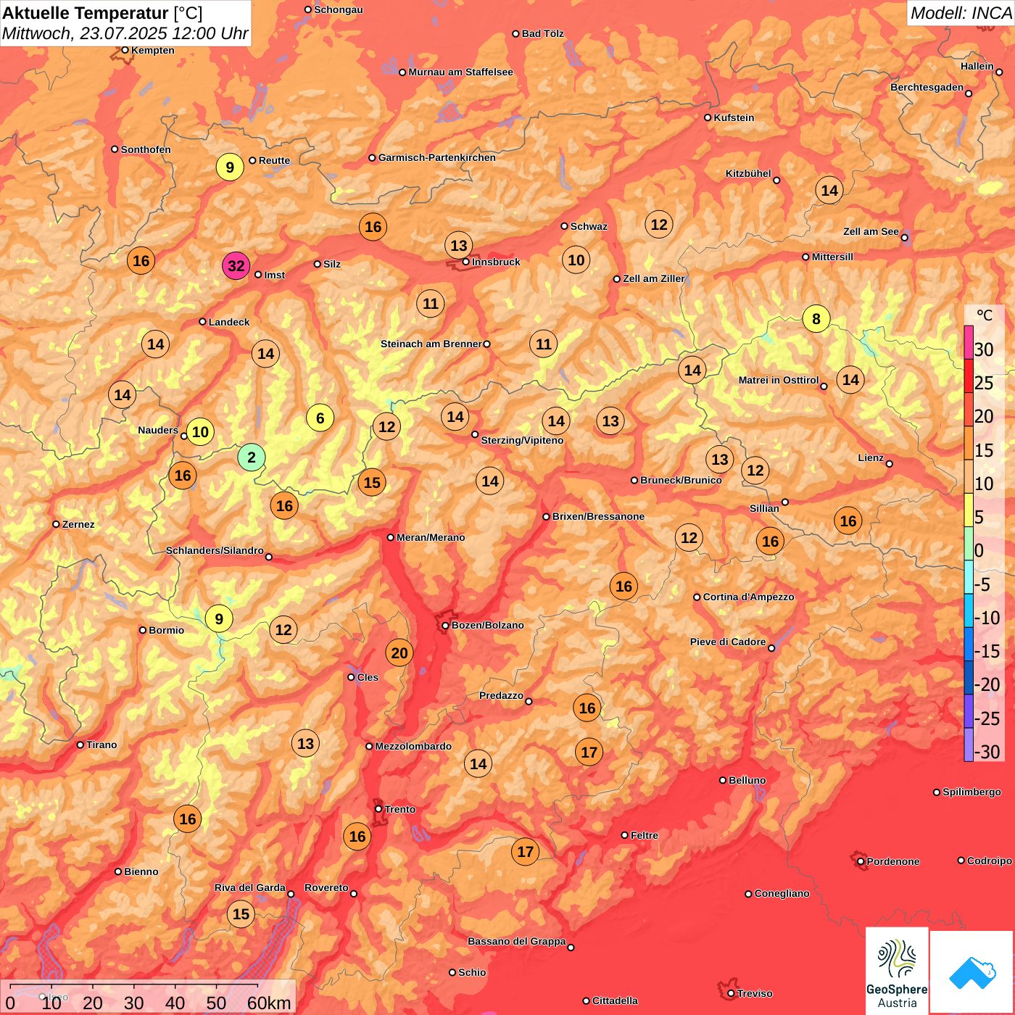The height and width of the screenshot is (1015, 1015).
Task: Pick the dark blue -20°C legend color
Action: [969, 677]
